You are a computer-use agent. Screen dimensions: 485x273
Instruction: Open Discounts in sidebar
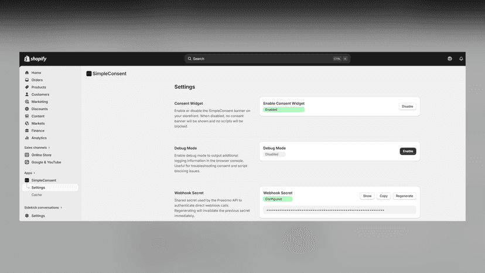click(x=40, y=109)
